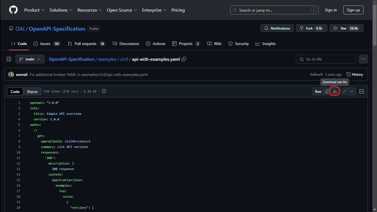Click 'Simple API overview' title text
This screenshot has height=212, width=377.
click(64, 114)
